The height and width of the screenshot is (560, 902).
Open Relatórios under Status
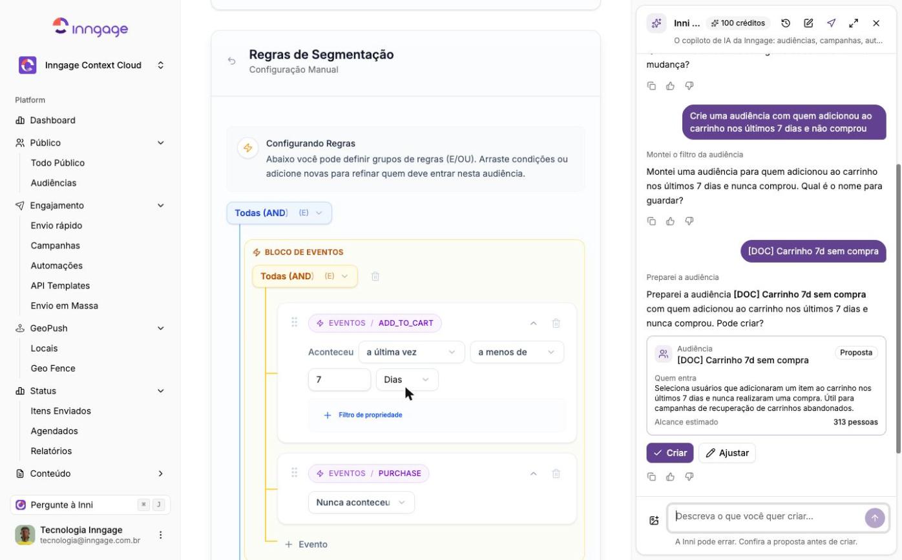pos(51,451)
